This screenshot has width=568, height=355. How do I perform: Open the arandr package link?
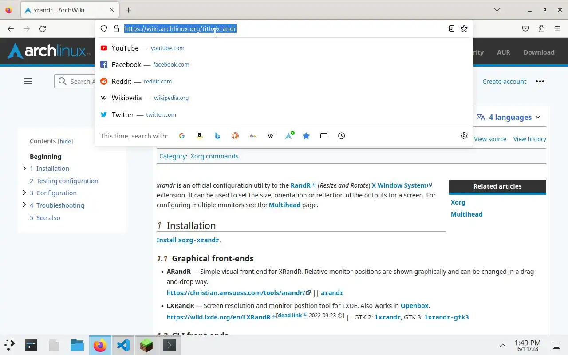pos(332,293)
